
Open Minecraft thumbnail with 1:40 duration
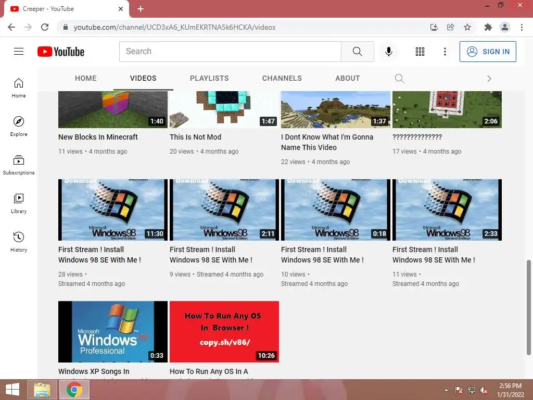113,109
